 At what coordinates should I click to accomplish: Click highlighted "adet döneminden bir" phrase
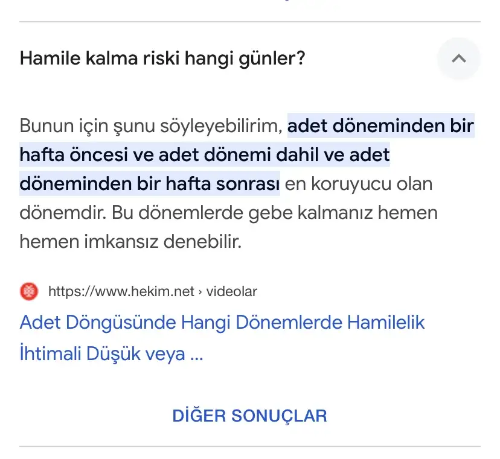[x=380, y=127]
